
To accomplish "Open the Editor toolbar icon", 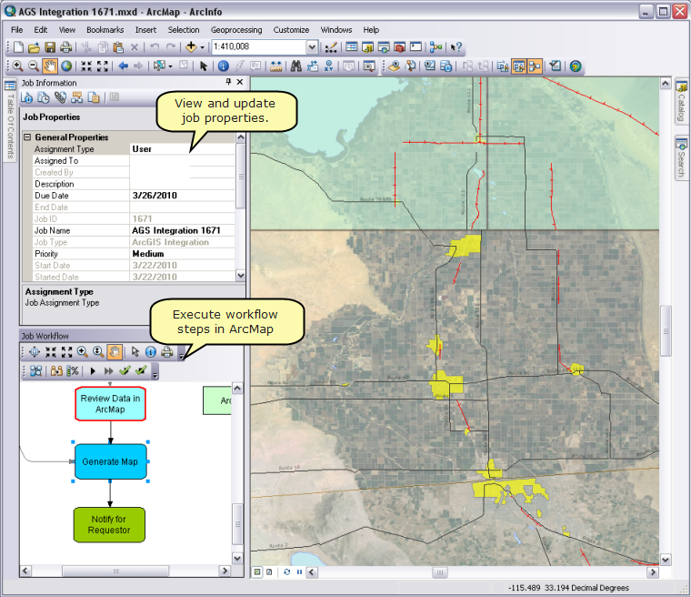I will pyautogui.click(x=331, y=46).
